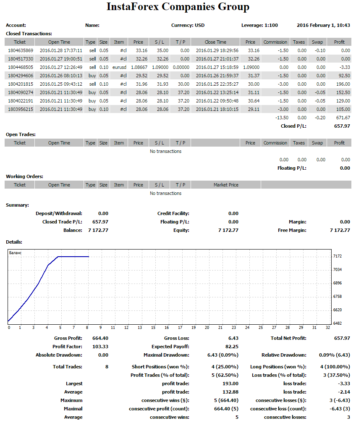Select the InstaForex Companies Group title
356x423 pixels.
pyautogui.click(x=178, y=7)
